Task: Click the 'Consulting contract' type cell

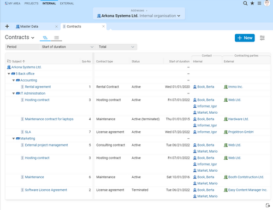Action: pyautogui.click(x=111, y=145)
